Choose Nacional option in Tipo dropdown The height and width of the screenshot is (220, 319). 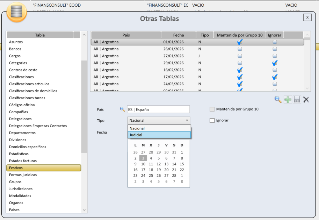click(159, 128)
